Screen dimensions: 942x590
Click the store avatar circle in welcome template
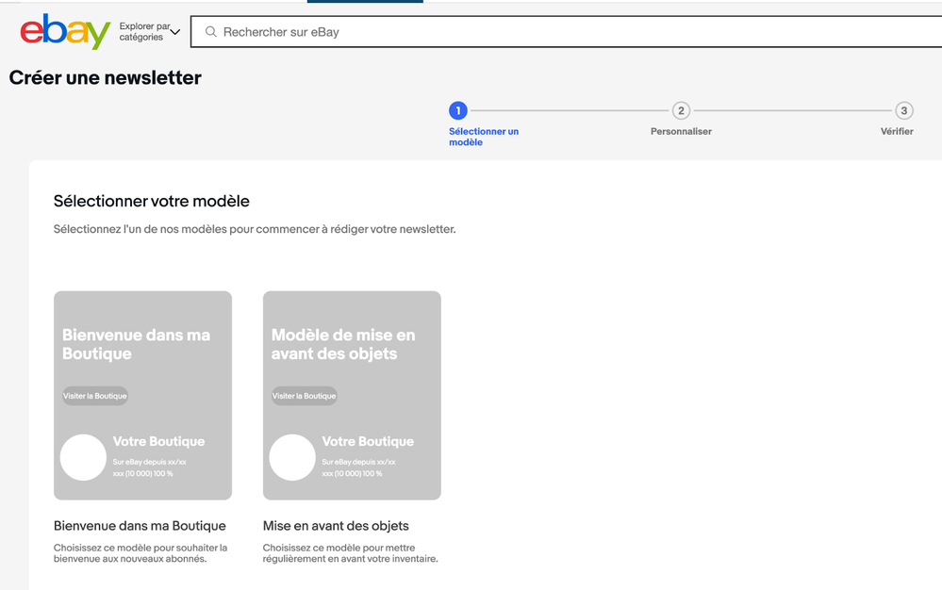coord(84,457)
